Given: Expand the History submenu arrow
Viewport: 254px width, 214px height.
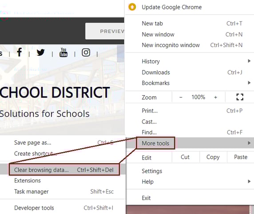Looking at the screenshot, I should 249,61.
